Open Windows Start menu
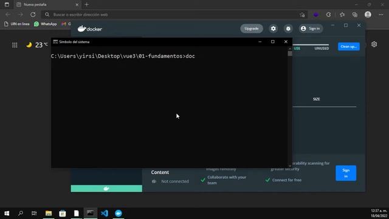The width and height of the screenshot is (389, 219). click(7, 214)
